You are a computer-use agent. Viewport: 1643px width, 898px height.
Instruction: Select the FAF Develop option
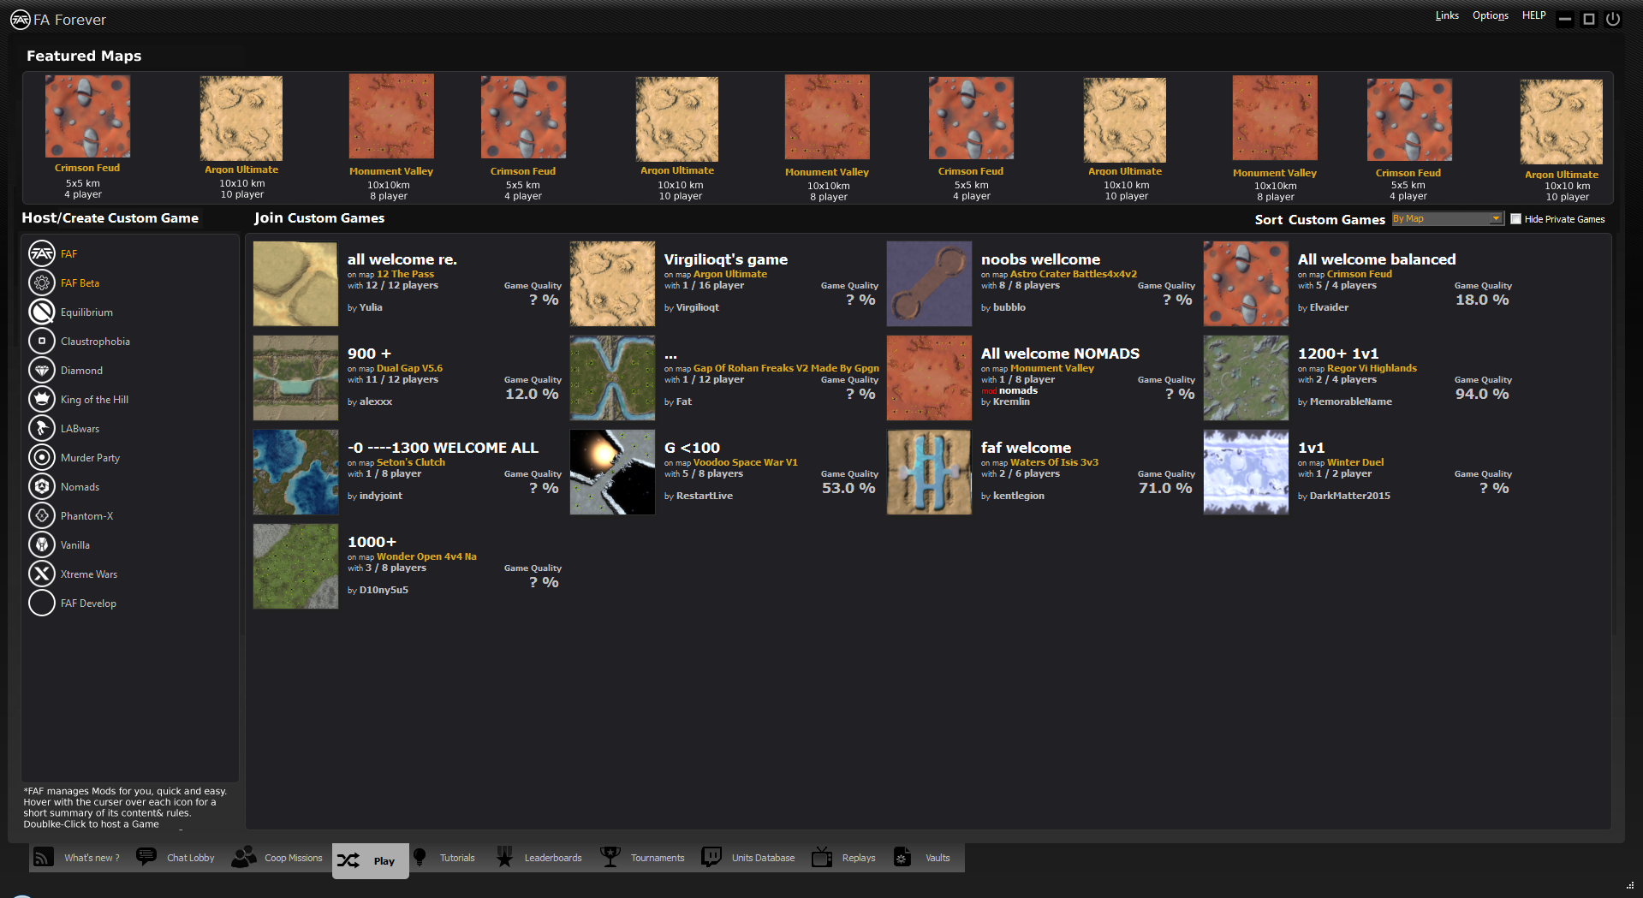(x=42, y=603)
